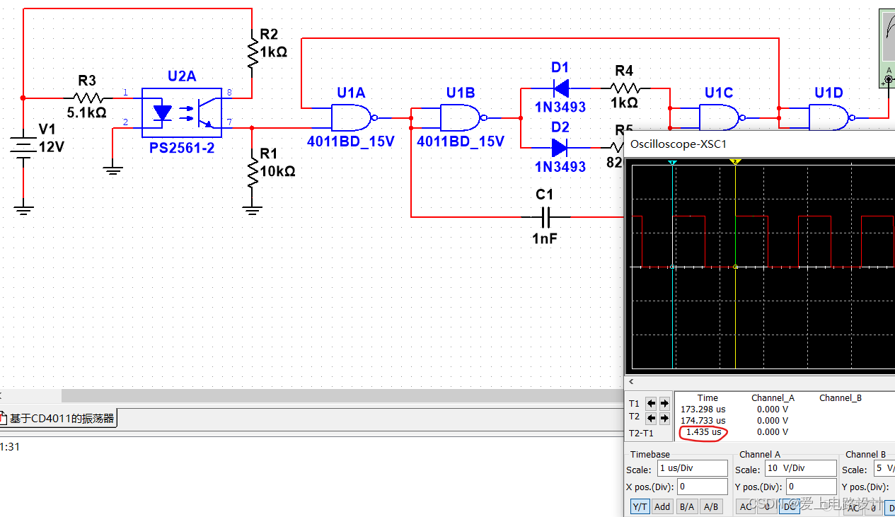Click the cyan T1 cursor marker on the scope
The width and height of the screenshot is (895, 517).
pos(672,163)
